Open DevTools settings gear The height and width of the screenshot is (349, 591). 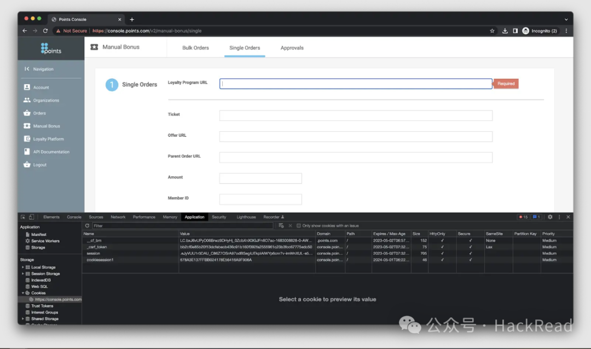[x=550, y=217]
